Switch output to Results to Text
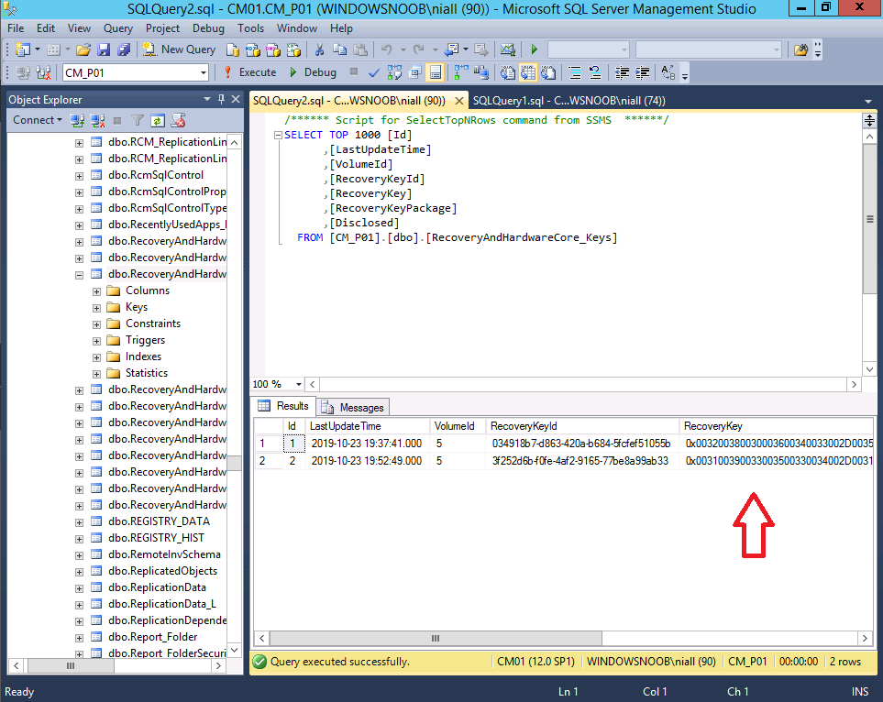 pos(507,72)
